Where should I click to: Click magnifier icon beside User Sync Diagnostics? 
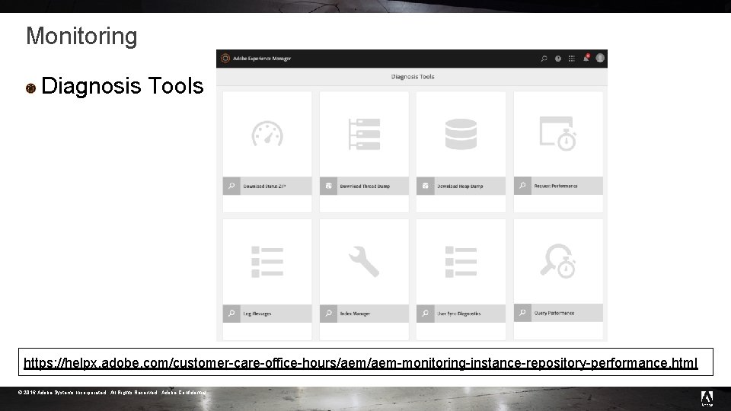click(425, 314)
